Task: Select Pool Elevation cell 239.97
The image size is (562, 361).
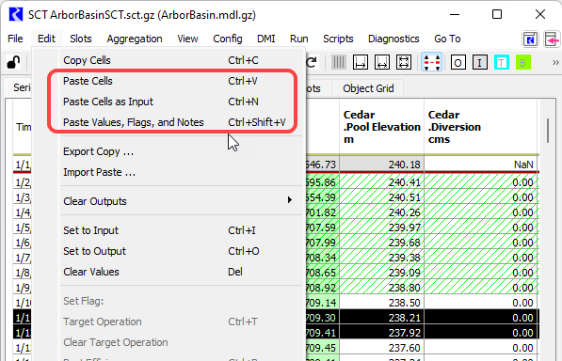Action: 381,228
